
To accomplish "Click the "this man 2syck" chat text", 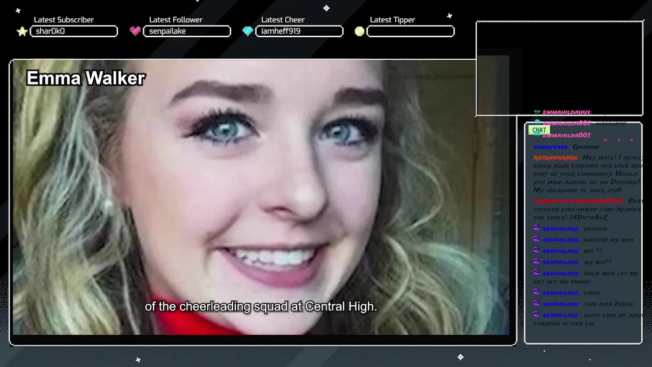I will coord(609,304).
